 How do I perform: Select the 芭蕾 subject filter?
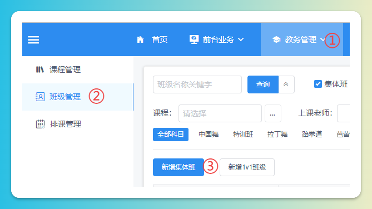pyautogui.click(x=343, y=135)
